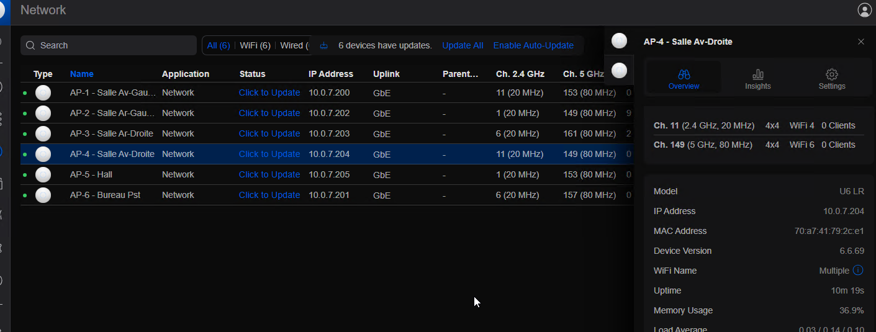Open the device Settings tab
The width and height of the screenshot is (876, 332).
(x=831, y=79)
